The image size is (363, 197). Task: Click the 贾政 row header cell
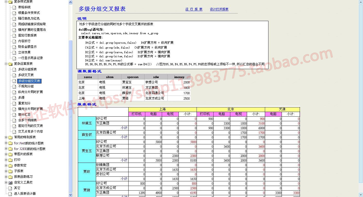pyautogui.click(x=87, y=172)
